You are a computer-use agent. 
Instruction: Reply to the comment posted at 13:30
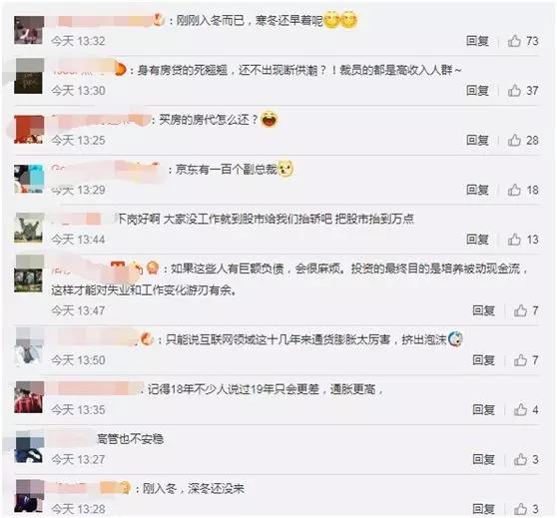pos(477,91)
